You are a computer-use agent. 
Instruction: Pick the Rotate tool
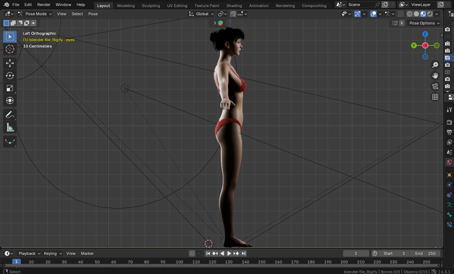point(10,75)
